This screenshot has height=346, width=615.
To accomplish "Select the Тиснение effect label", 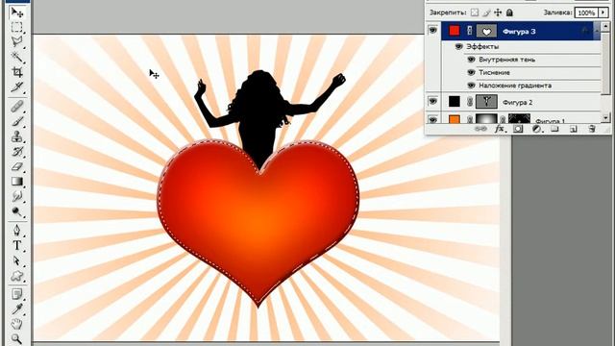I will (x=494, y=73).
